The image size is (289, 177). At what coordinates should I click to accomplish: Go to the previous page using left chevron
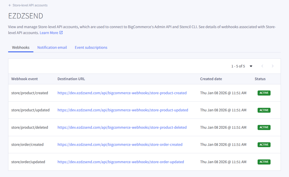(262, 66)
